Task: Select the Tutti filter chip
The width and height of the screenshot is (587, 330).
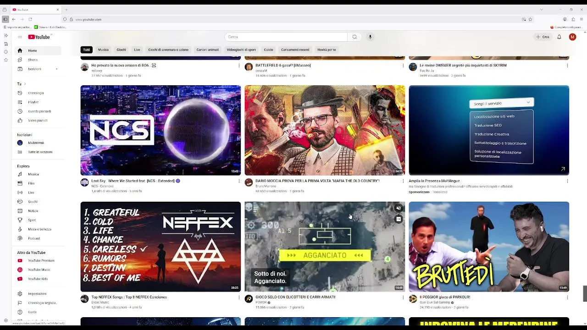Action: [87, 49]
